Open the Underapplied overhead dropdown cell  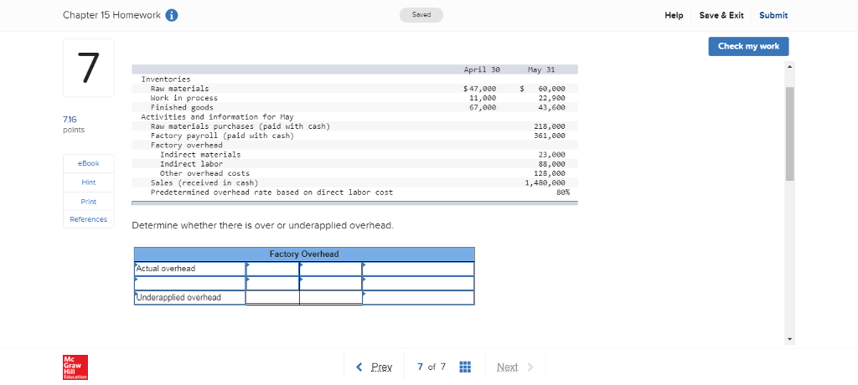click(x=189, y=297)
